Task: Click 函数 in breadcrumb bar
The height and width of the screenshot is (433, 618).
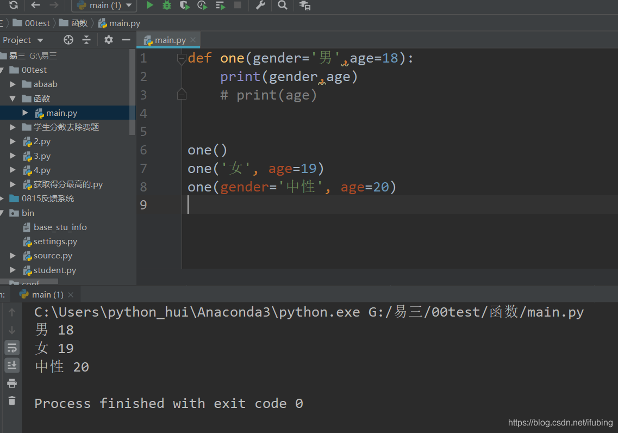Action: [x=74, y=23]
